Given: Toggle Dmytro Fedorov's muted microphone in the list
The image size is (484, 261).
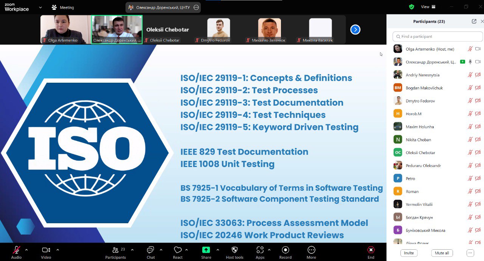Looking at the screenshot, I should 470,101.
